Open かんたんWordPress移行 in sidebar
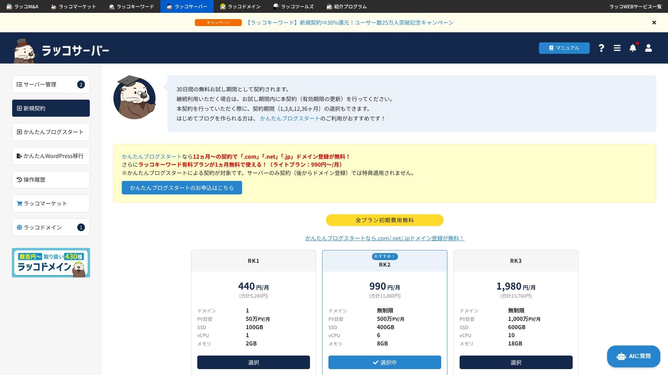This screenshot has width=668, height=375. coord(51,156)
